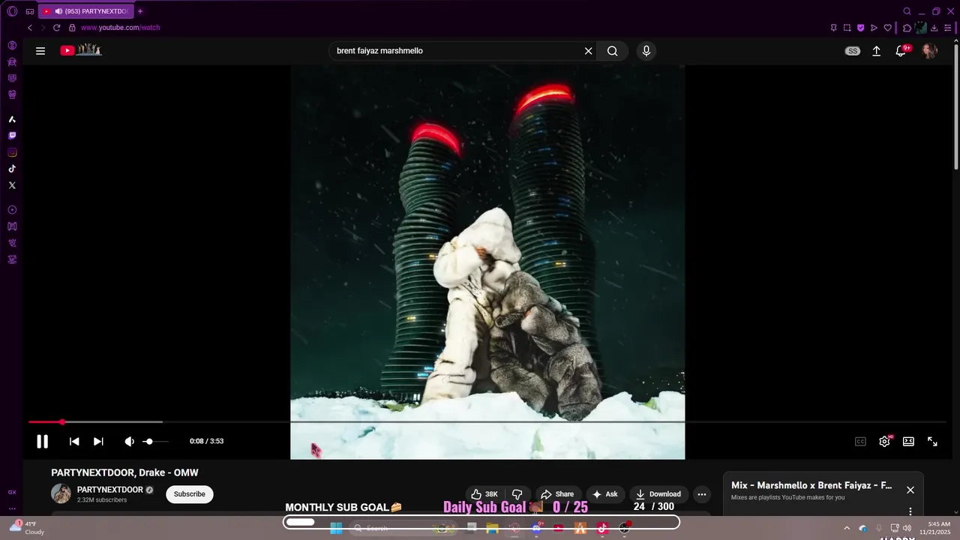
Task: Click the YouTube search magnifier button
Action: pyautogui.click(x=613, y=51)
